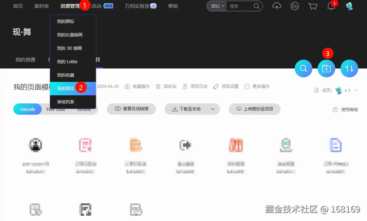Open the user avatar in top right
The height and width of the screenshot is (221, 367).
349,6
